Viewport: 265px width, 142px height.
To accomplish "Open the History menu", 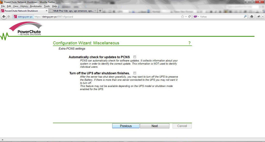I will point(24,6).
